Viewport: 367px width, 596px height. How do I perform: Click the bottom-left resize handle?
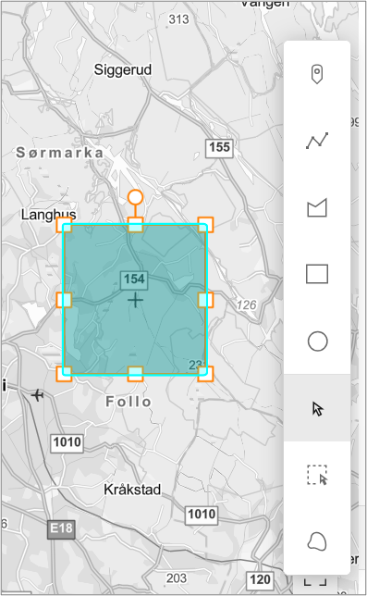pos(64,374)
